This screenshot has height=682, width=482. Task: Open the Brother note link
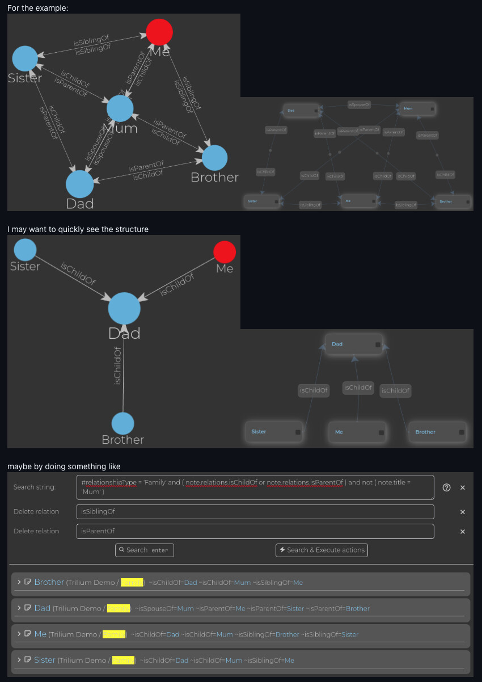[x=49, y=582]
